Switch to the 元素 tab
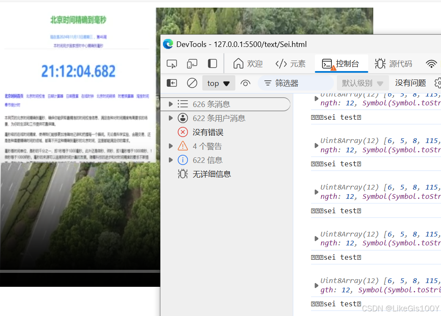Viewport: 441px width, 316px height. 290,63
